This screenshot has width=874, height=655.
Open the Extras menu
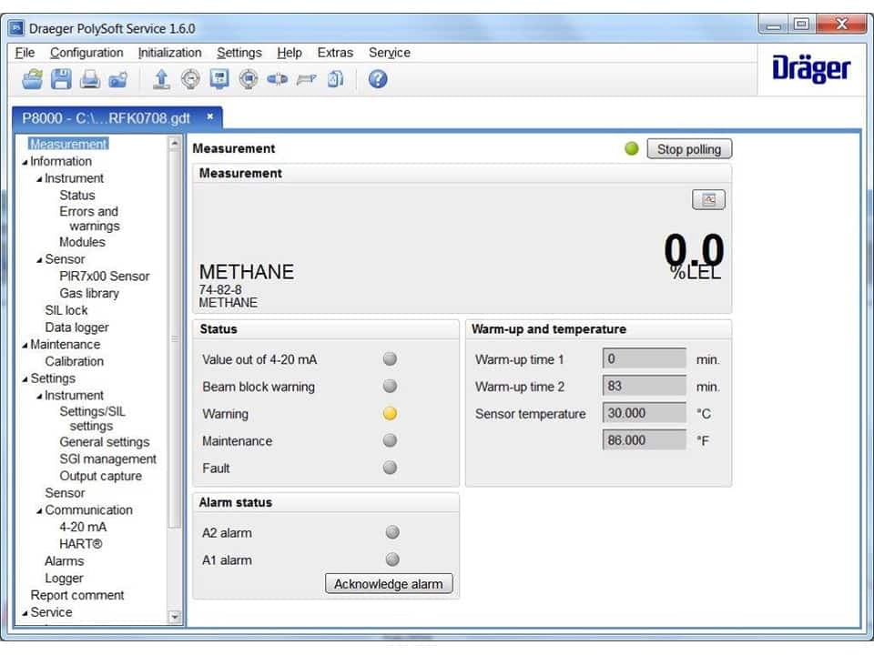[x=335, y=53]
